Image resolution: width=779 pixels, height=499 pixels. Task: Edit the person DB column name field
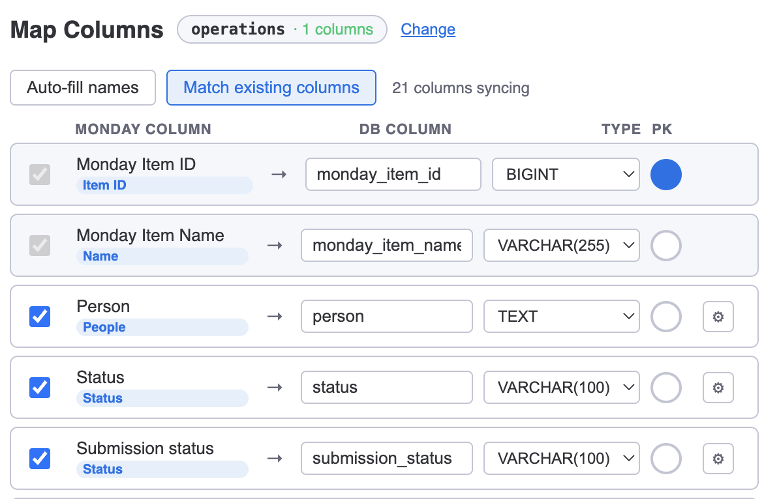pos(386,317)
